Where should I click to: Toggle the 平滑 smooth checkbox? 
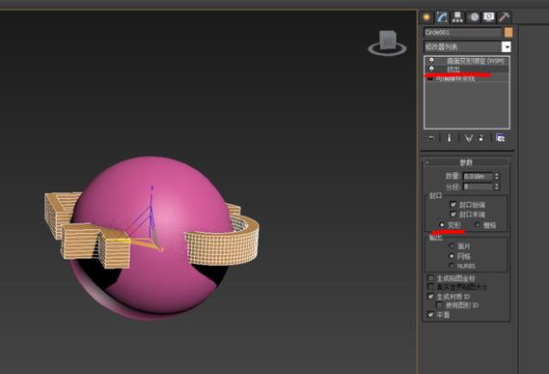[430, 314]
